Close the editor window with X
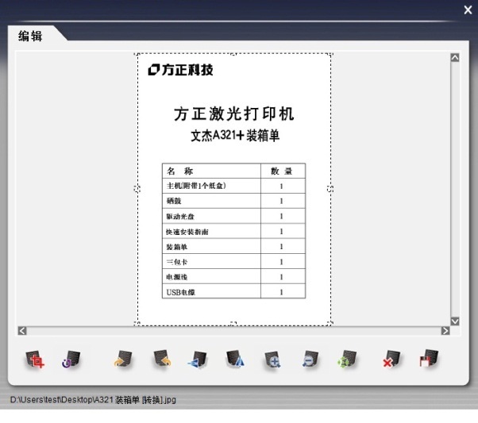 [x=468, y=10]
